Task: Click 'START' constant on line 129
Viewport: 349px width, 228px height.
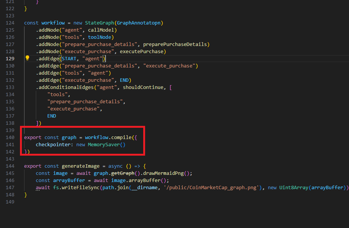Action: [69, 59]
